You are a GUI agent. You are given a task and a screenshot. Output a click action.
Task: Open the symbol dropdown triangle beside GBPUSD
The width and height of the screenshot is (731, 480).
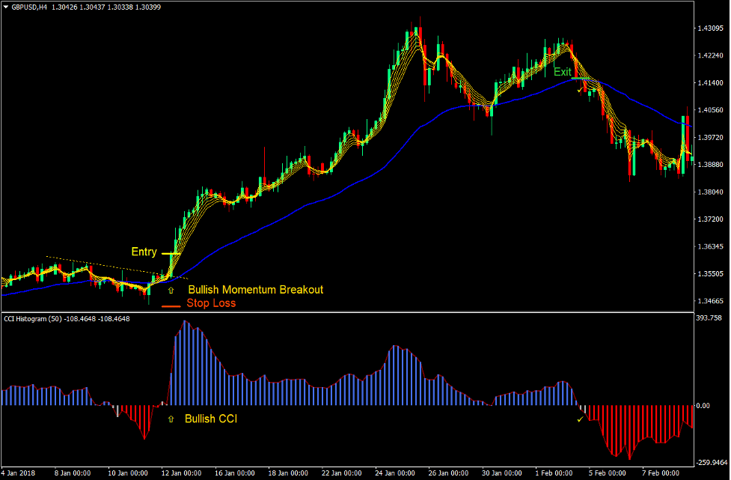[6, 6]
